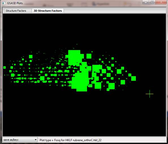The width and height of the screenshot is (168, 144).
Task: Click the square with dark hole in center
Action: (x=86, y=68)
